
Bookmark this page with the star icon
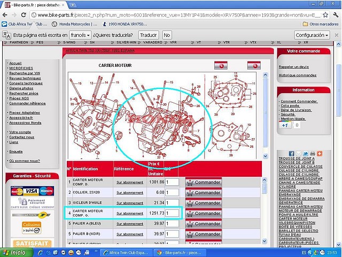325,15
